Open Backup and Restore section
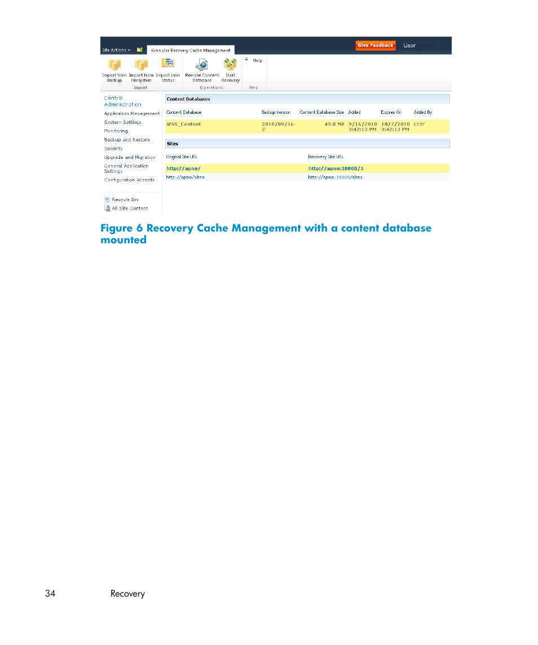Viewport: 538px width, 645px height. click(x=127, y=140)
